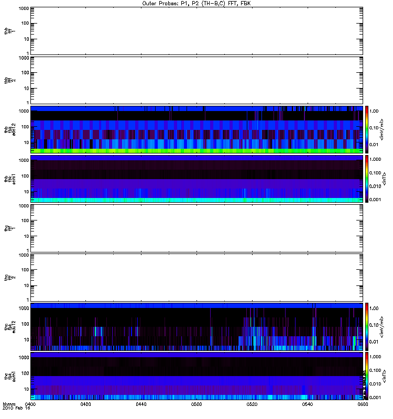This screenshot has height=419, width=393.
Task: Click the <|nT|> unit label of thc scm1 color bar
Action: (x=384, y=376)
